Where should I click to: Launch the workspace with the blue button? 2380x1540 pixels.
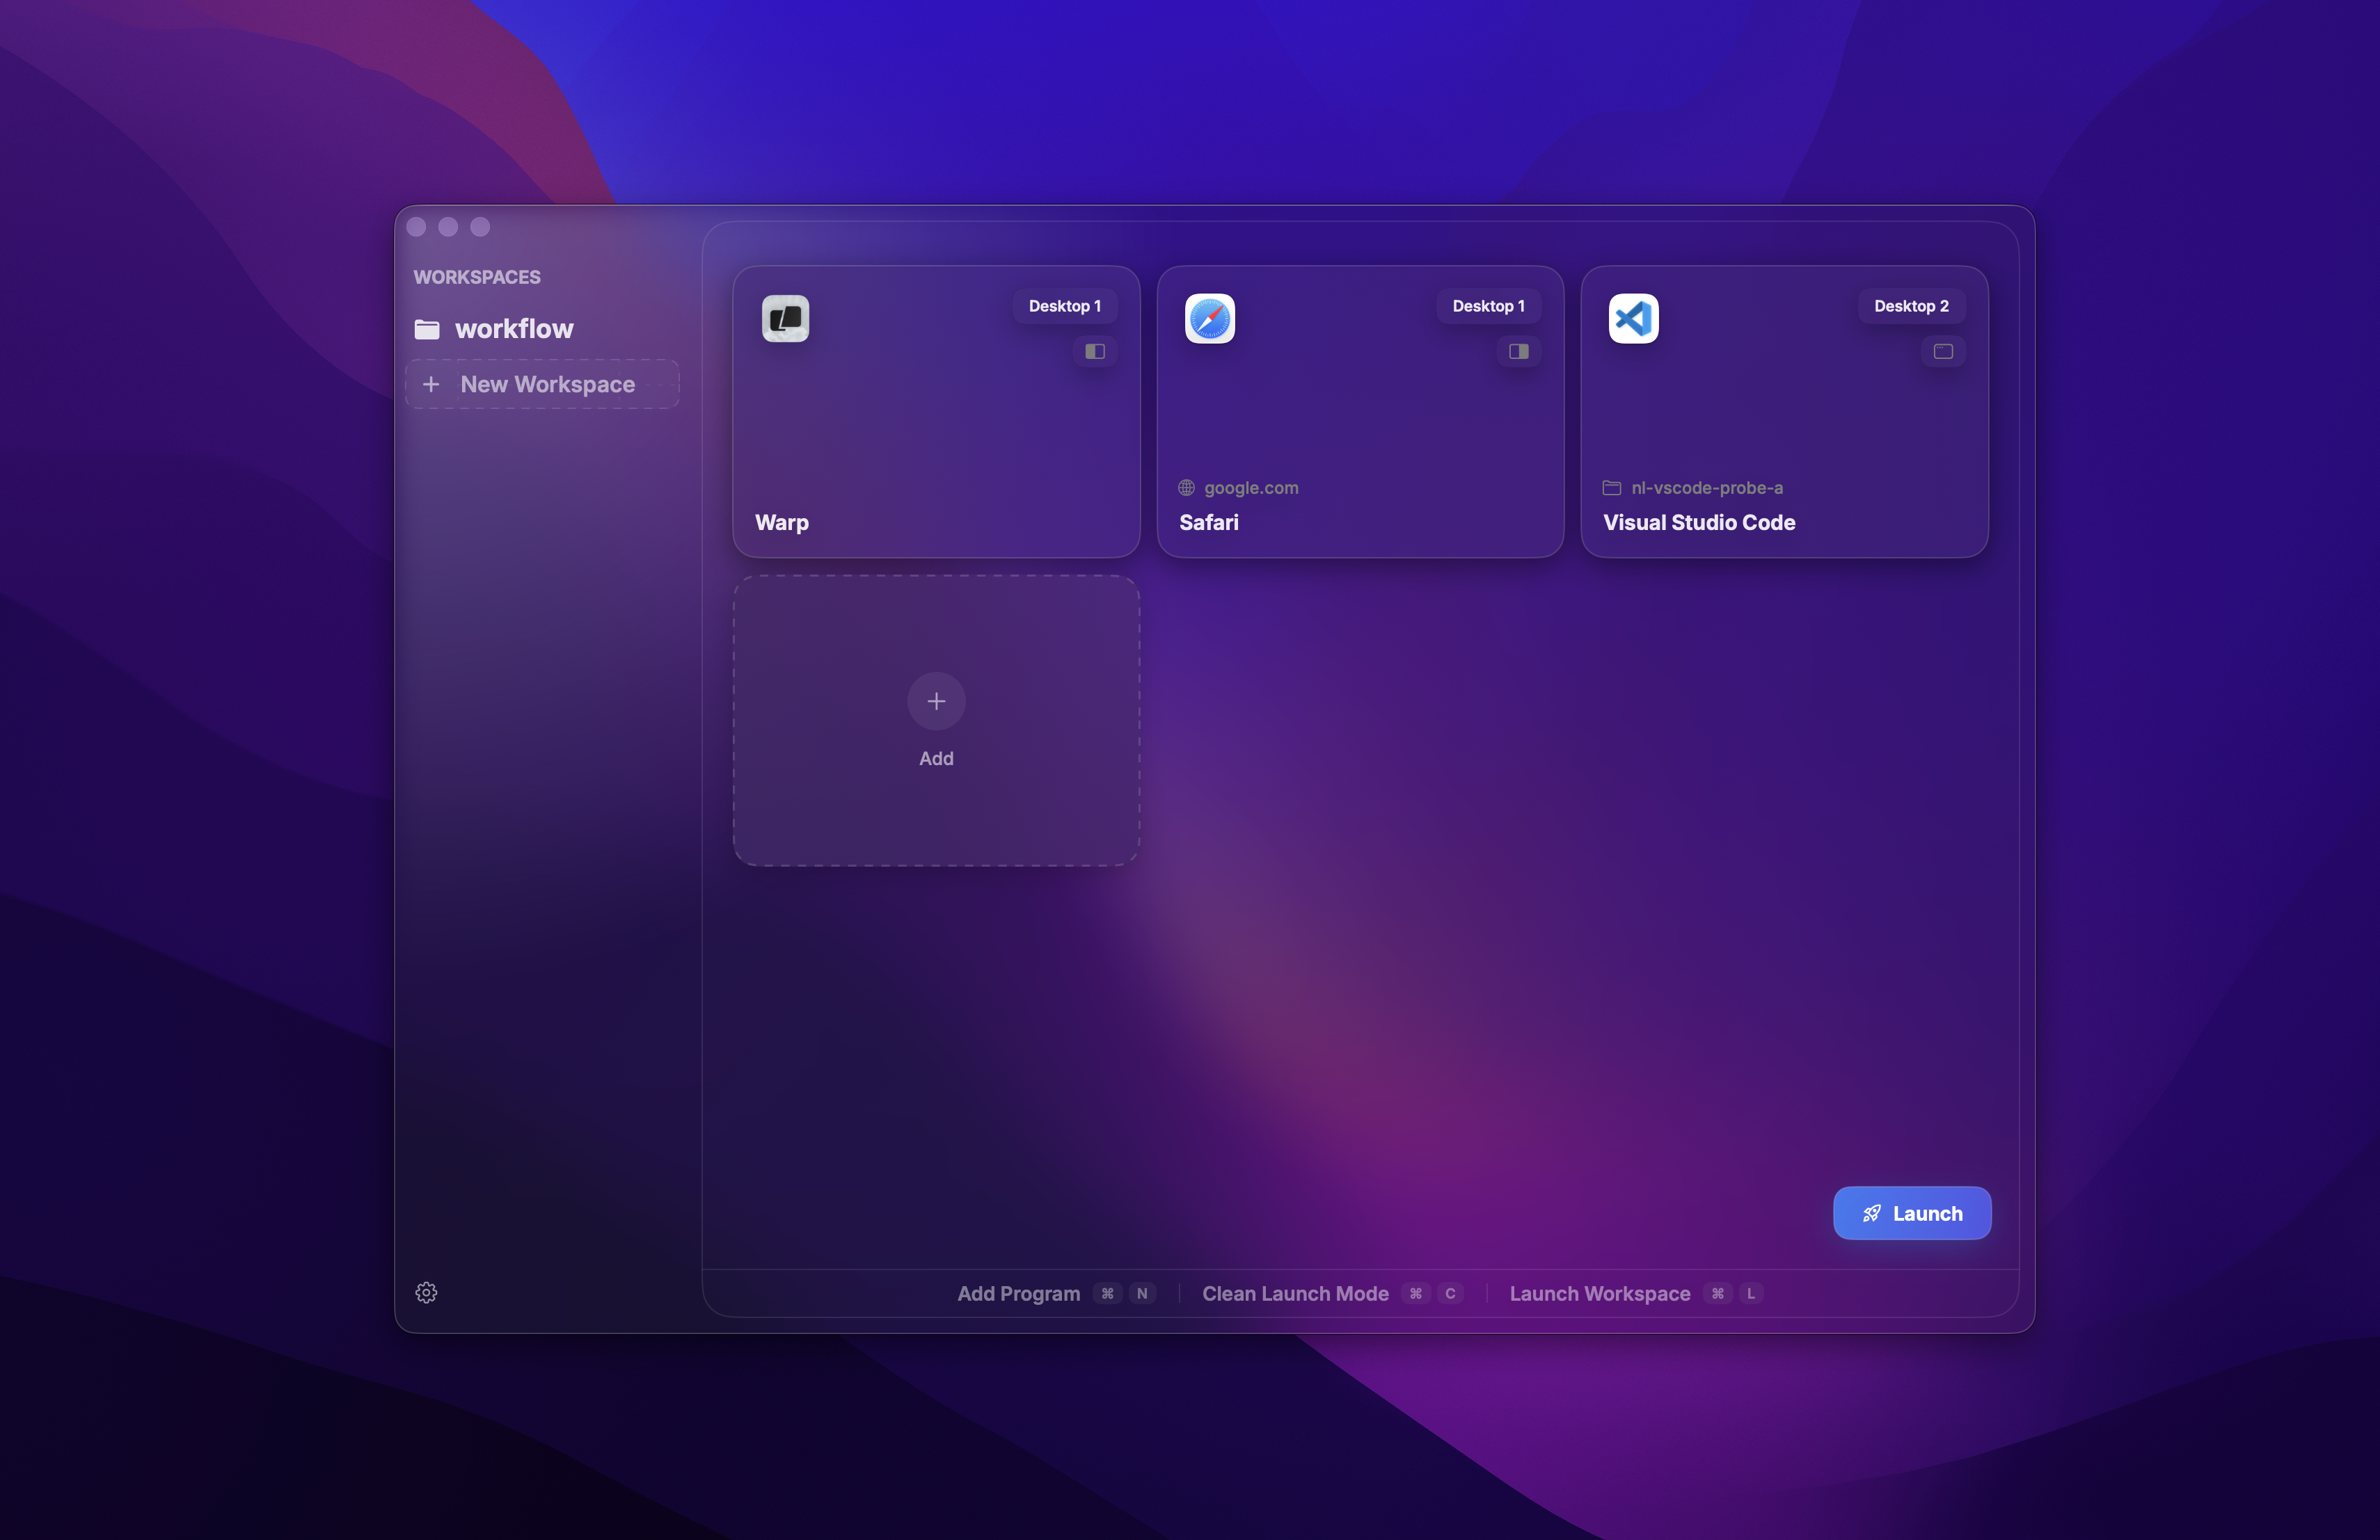click(x=1912, y=1213)
